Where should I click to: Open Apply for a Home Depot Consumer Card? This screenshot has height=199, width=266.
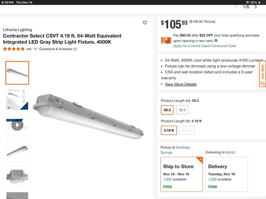[204, 46]
